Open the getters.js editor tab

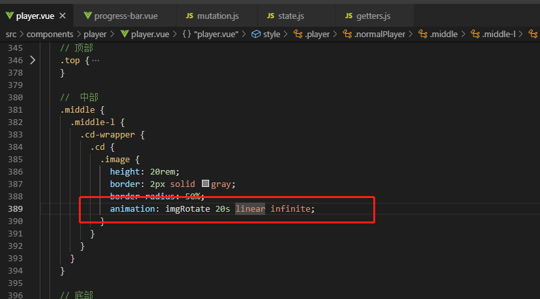[x=375, y=16]
